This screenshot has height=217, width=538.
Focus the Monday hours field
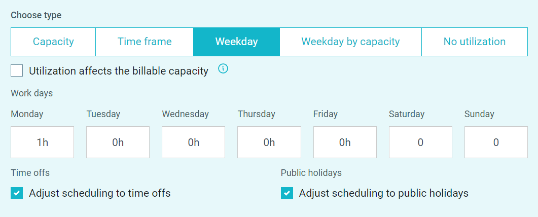tap(42, 142)
